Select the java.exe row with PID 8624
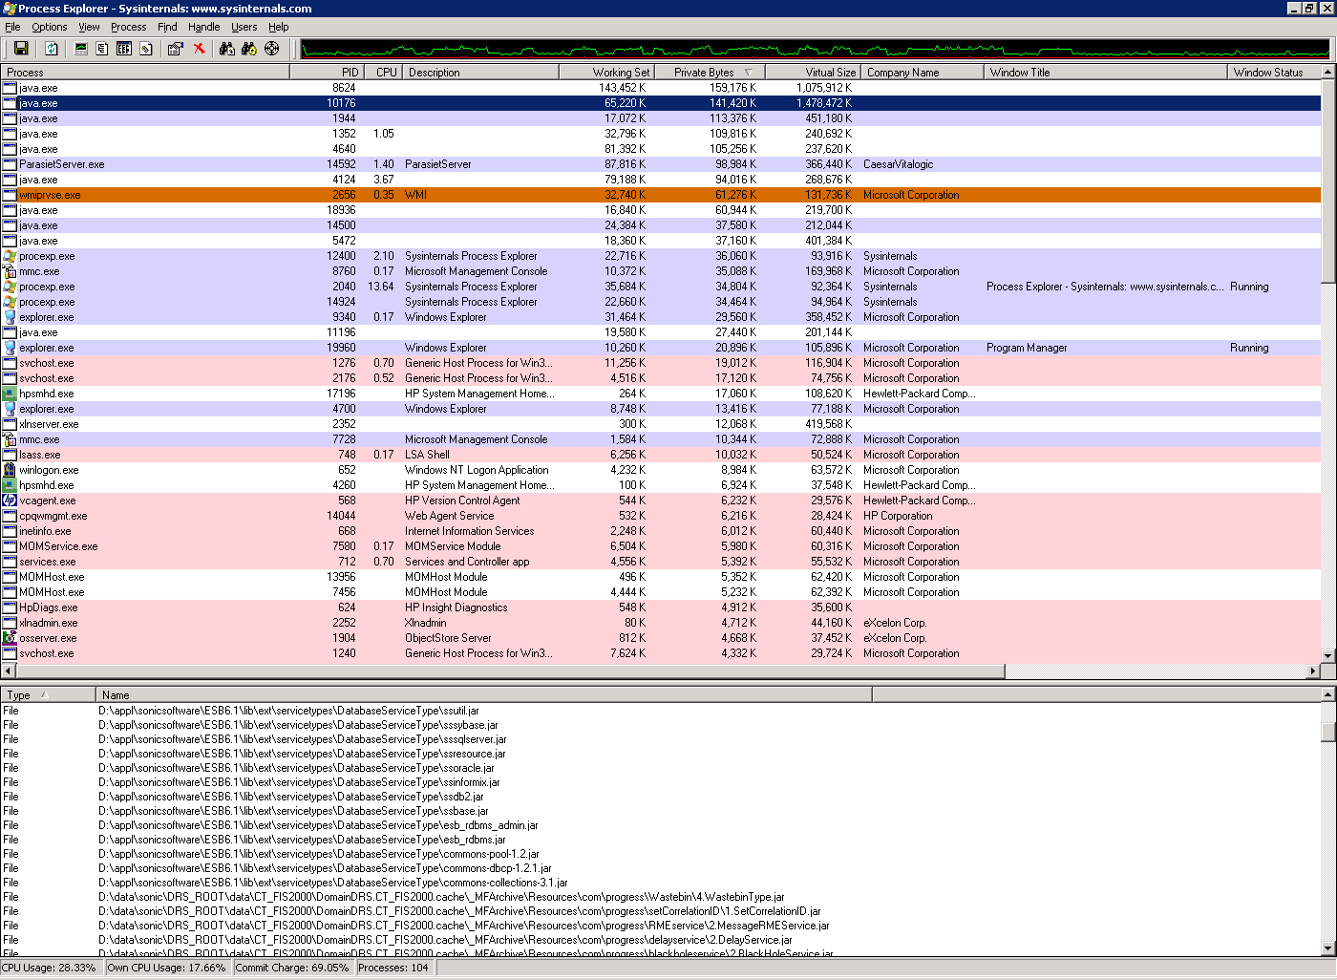The height and width of the screenshot is (980, 1337). click(x=661, y=88)
